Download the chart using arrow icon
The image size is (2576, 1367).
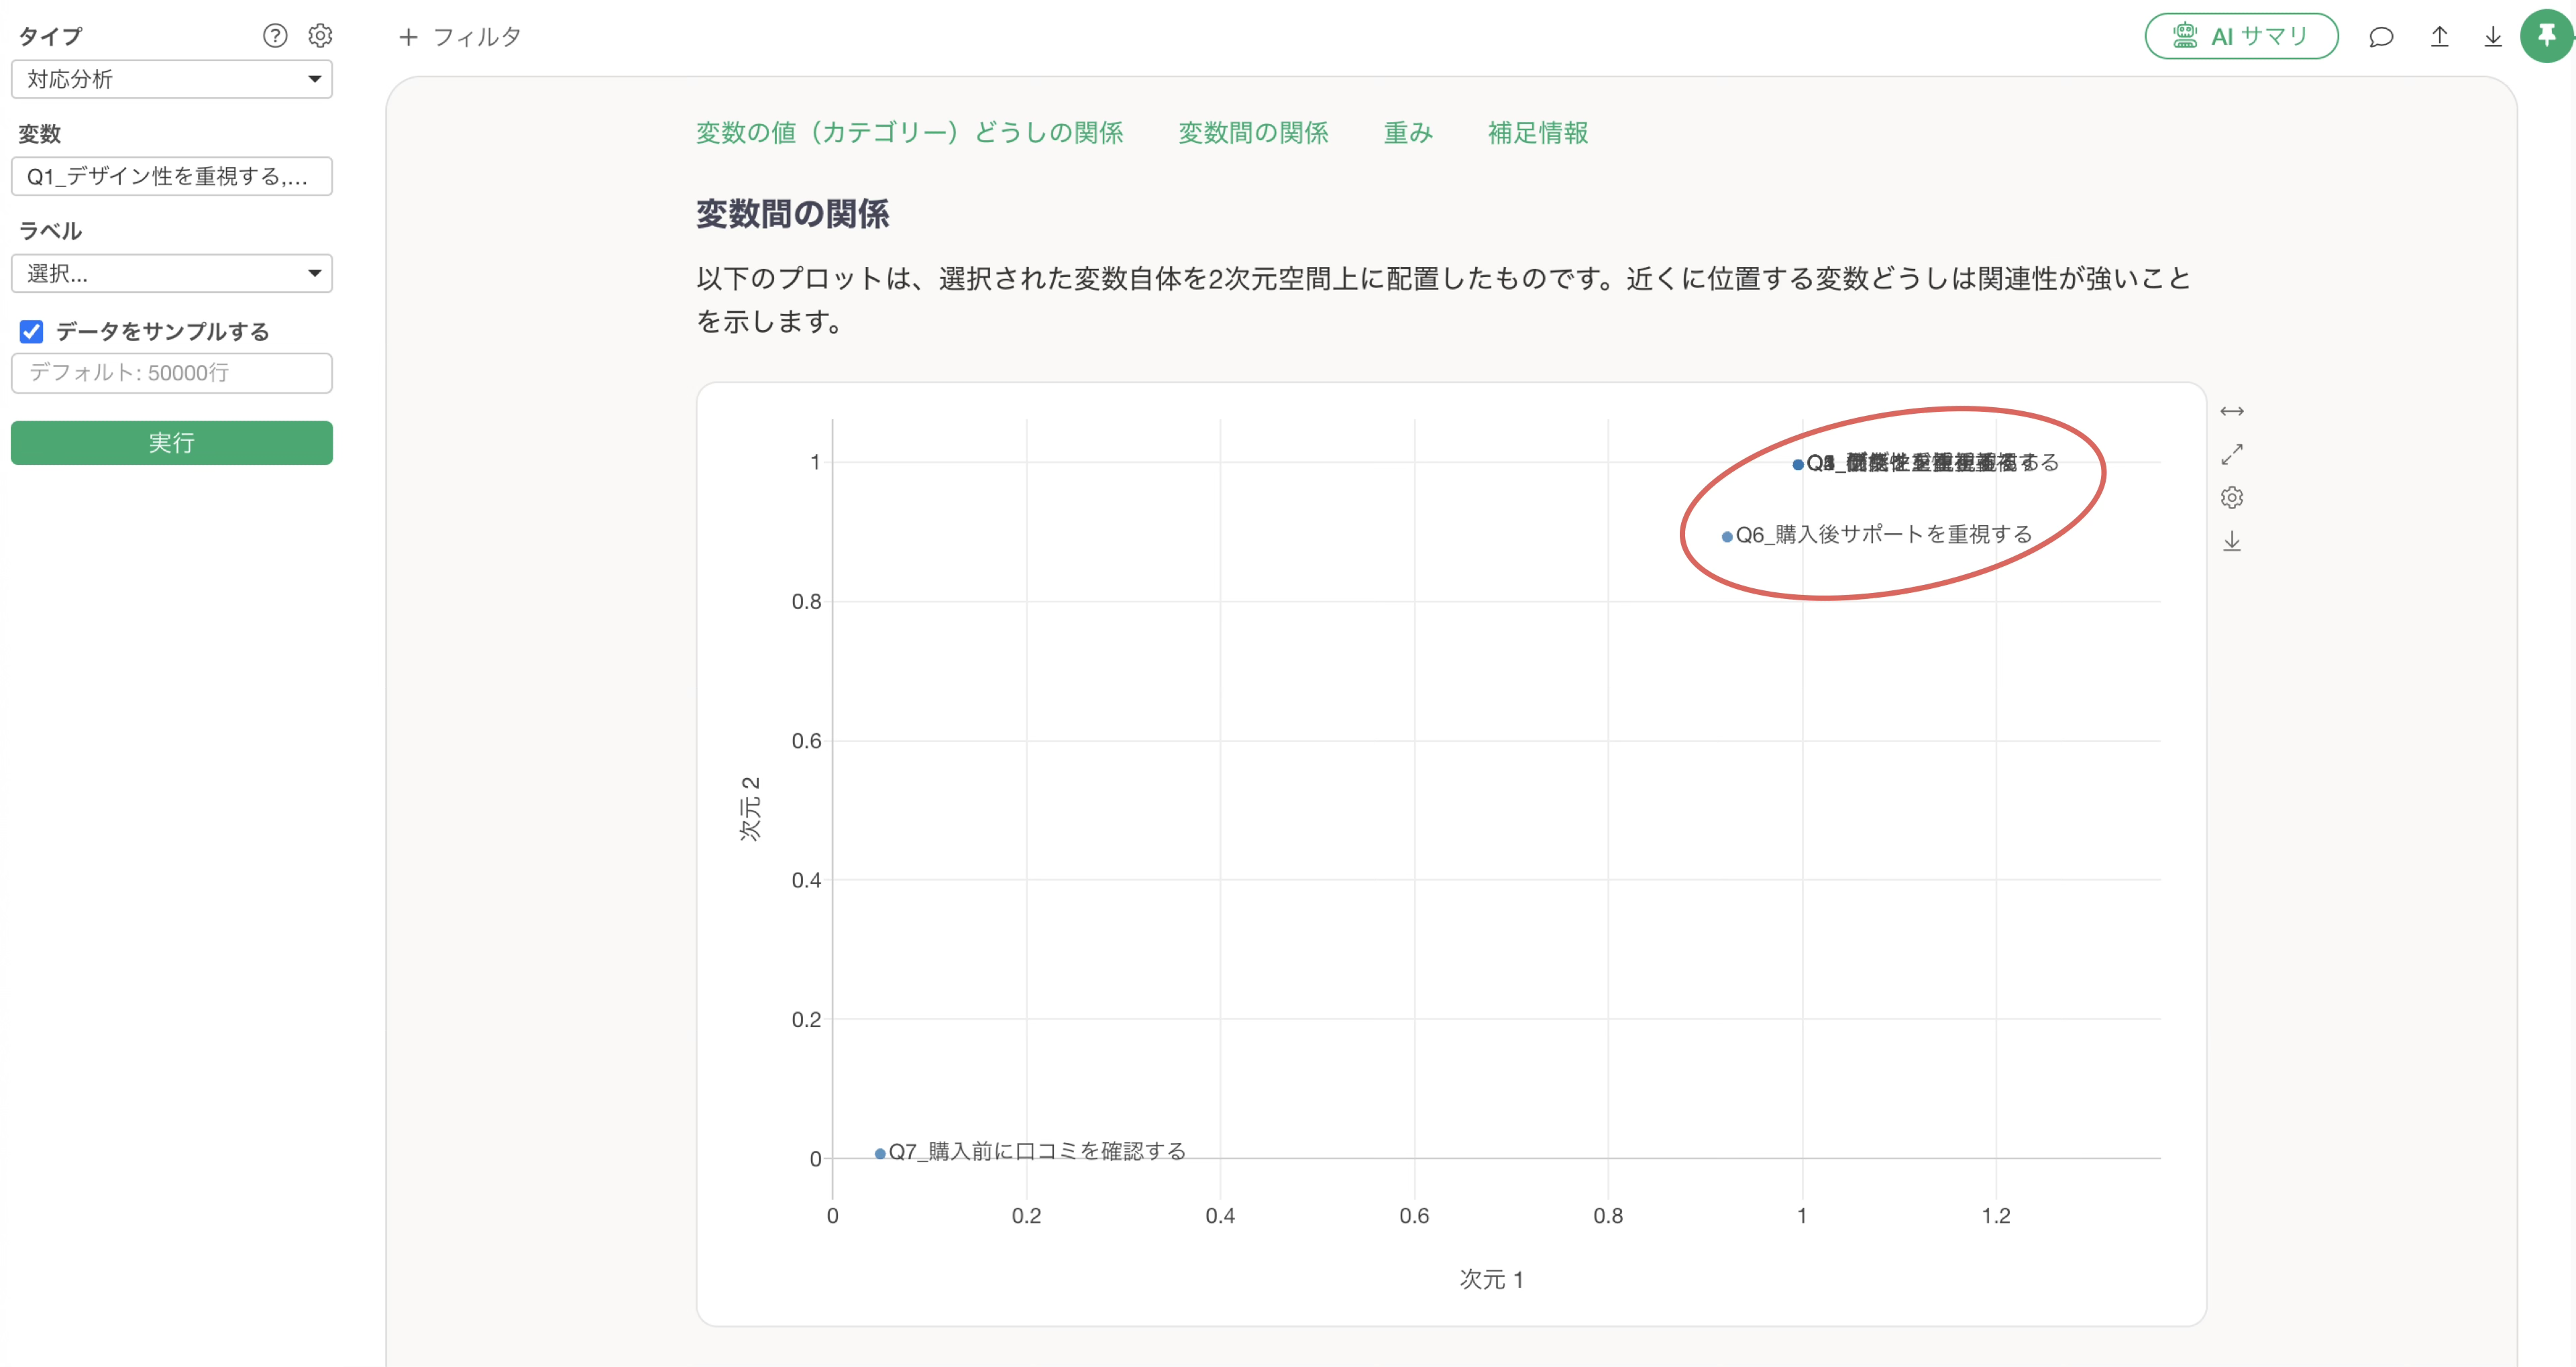(x=2232, y=542)
